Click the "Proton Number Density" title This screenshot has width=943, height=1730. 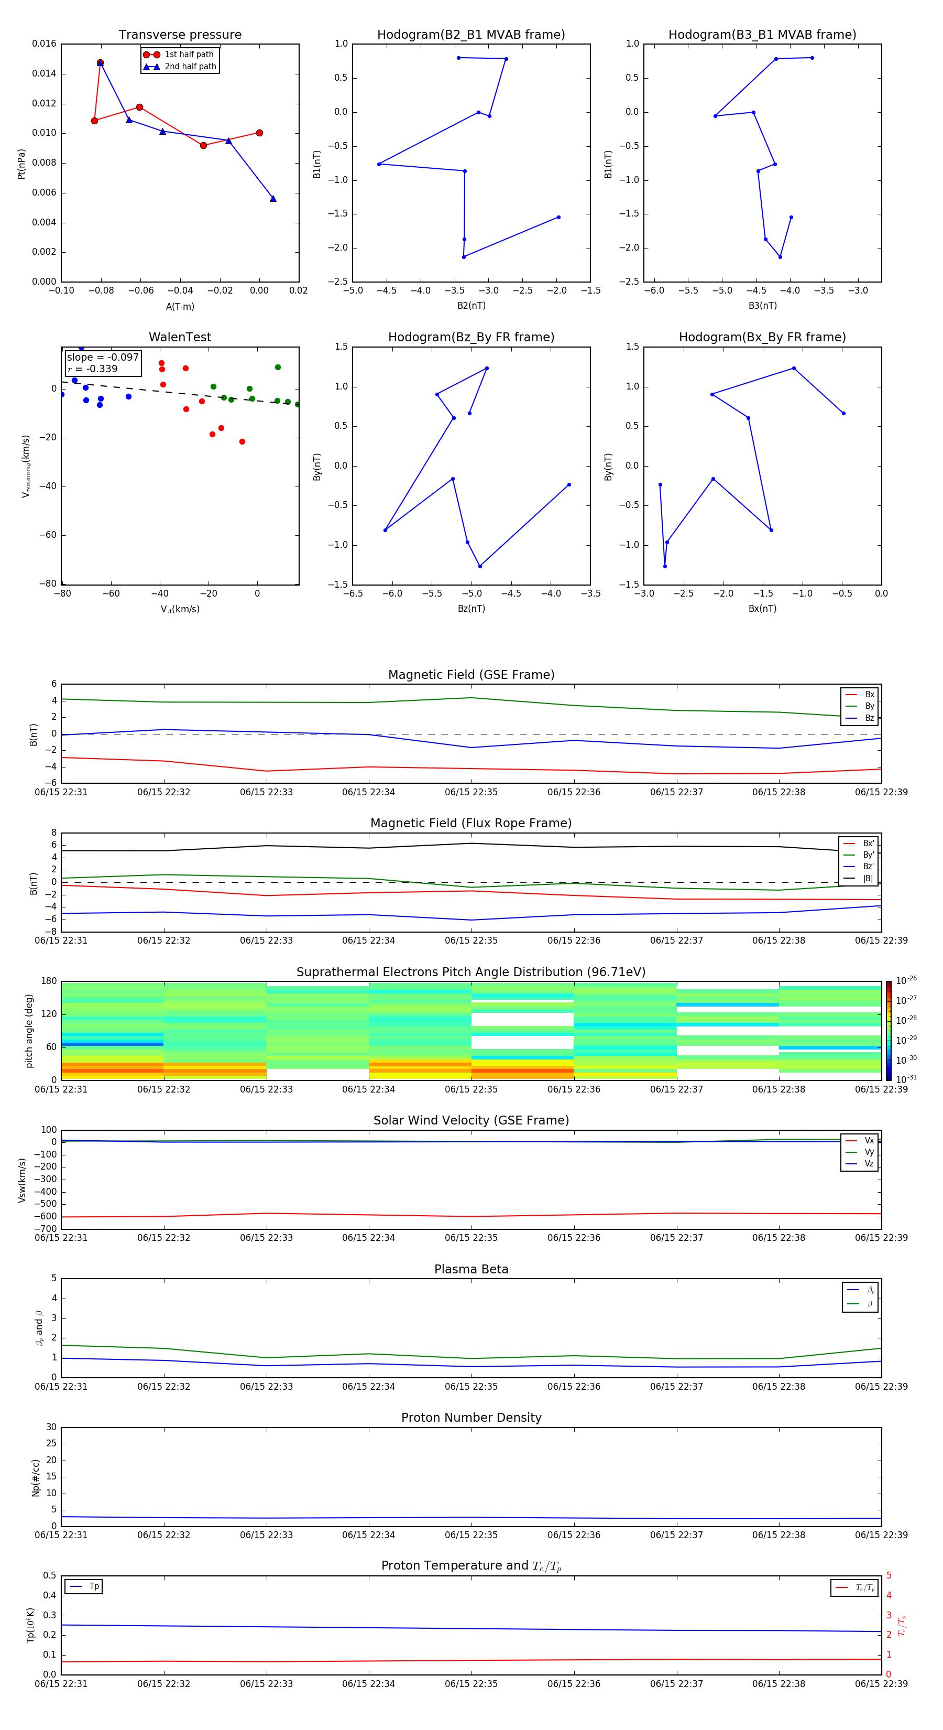tap(471, 1418)
